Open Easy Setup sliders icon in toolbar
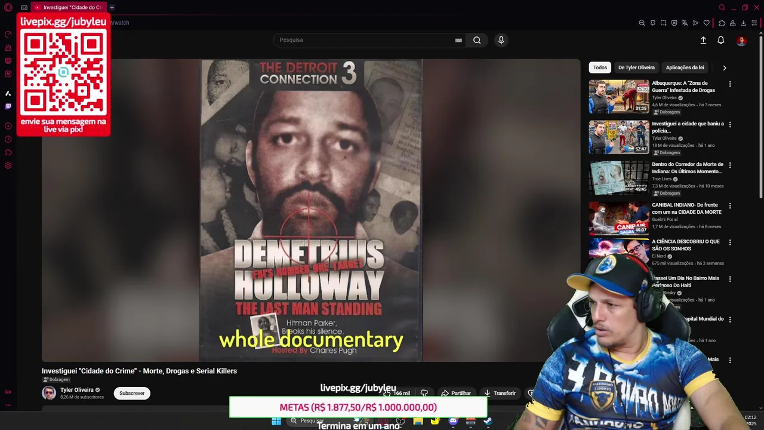This screenshot has width=764, height=430. click(754, 23)
